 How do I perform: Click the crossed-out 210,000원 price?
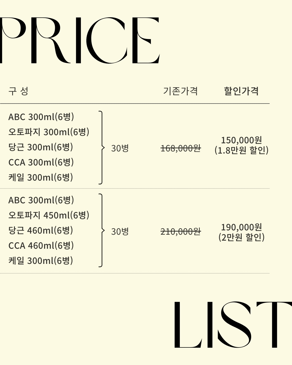(x=181, y=231)
